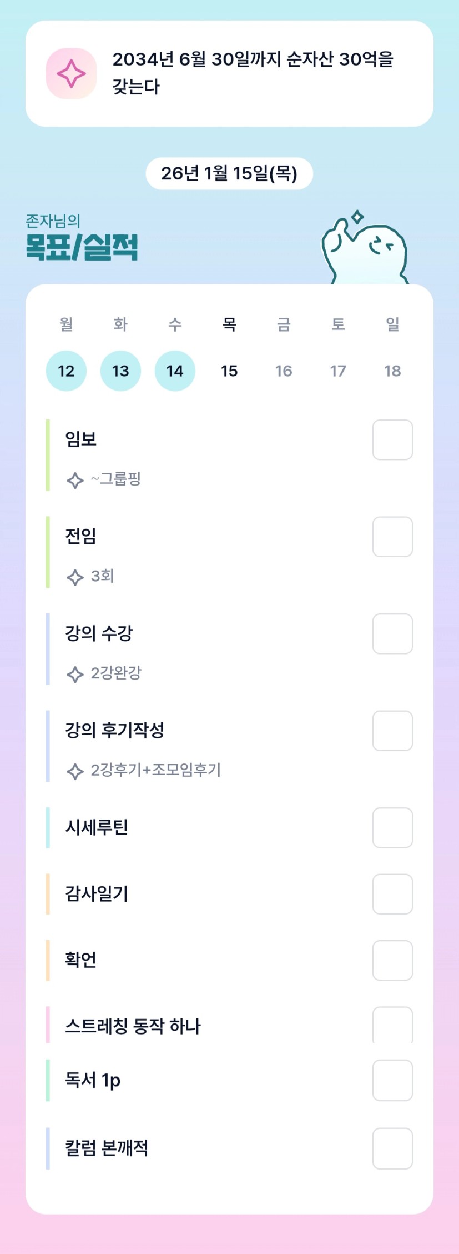The image size is (459, 1254).
Task: Click sparkle icon beside 2강완강
Action: tap(75, 674)
